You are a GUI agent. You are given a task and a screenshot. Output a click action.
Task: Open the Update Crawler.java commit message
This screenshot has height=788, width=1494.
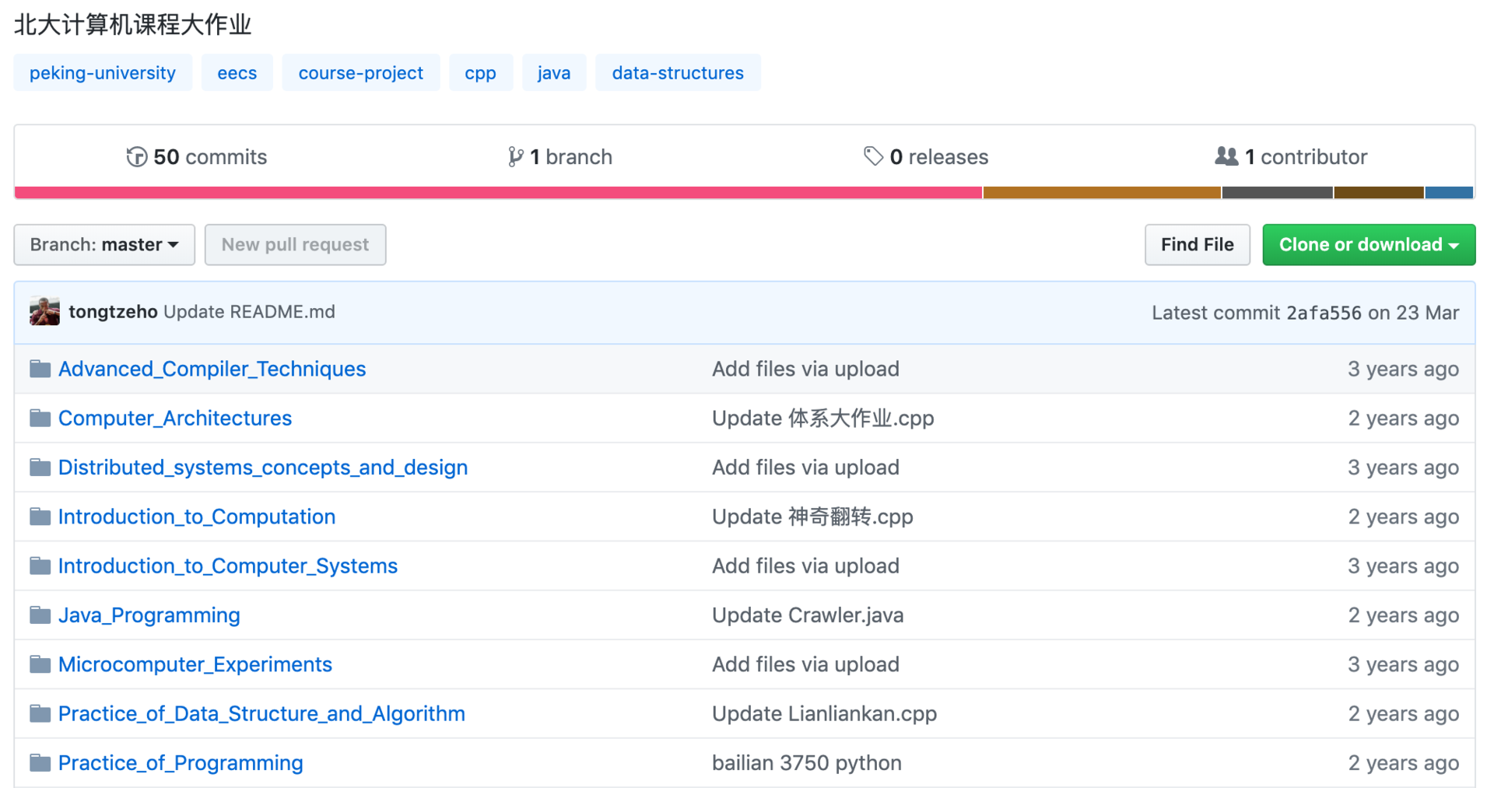808,615
